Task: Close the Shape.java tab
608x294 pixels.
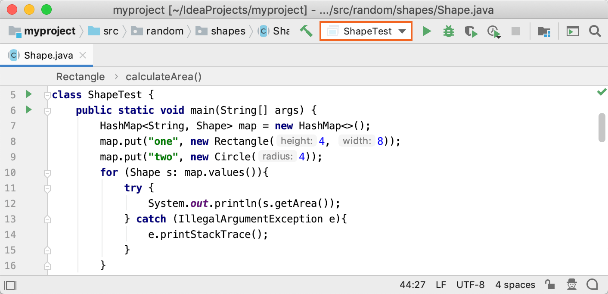Action: click(x=83, y=55)
